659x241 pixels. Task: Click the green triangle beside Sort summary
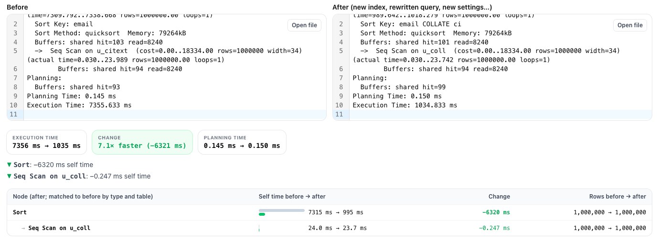tap(10, 165)
